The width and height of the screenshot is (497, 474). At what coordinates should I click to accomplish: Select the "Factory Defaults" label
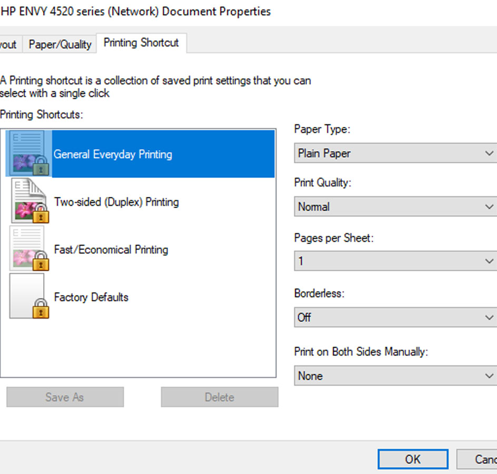click(x=91, y=297)
